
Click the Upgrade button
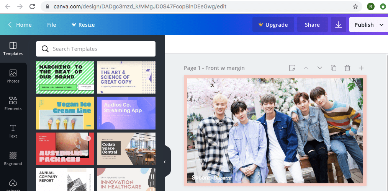pyautogui.click(x=273, y=25)
